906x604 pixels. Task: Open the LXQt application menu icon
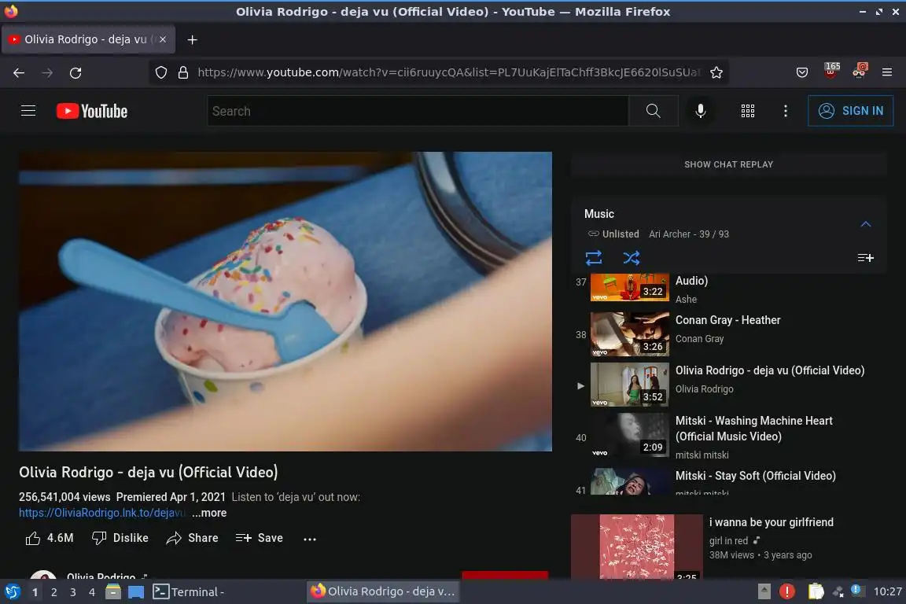(12, 591)
